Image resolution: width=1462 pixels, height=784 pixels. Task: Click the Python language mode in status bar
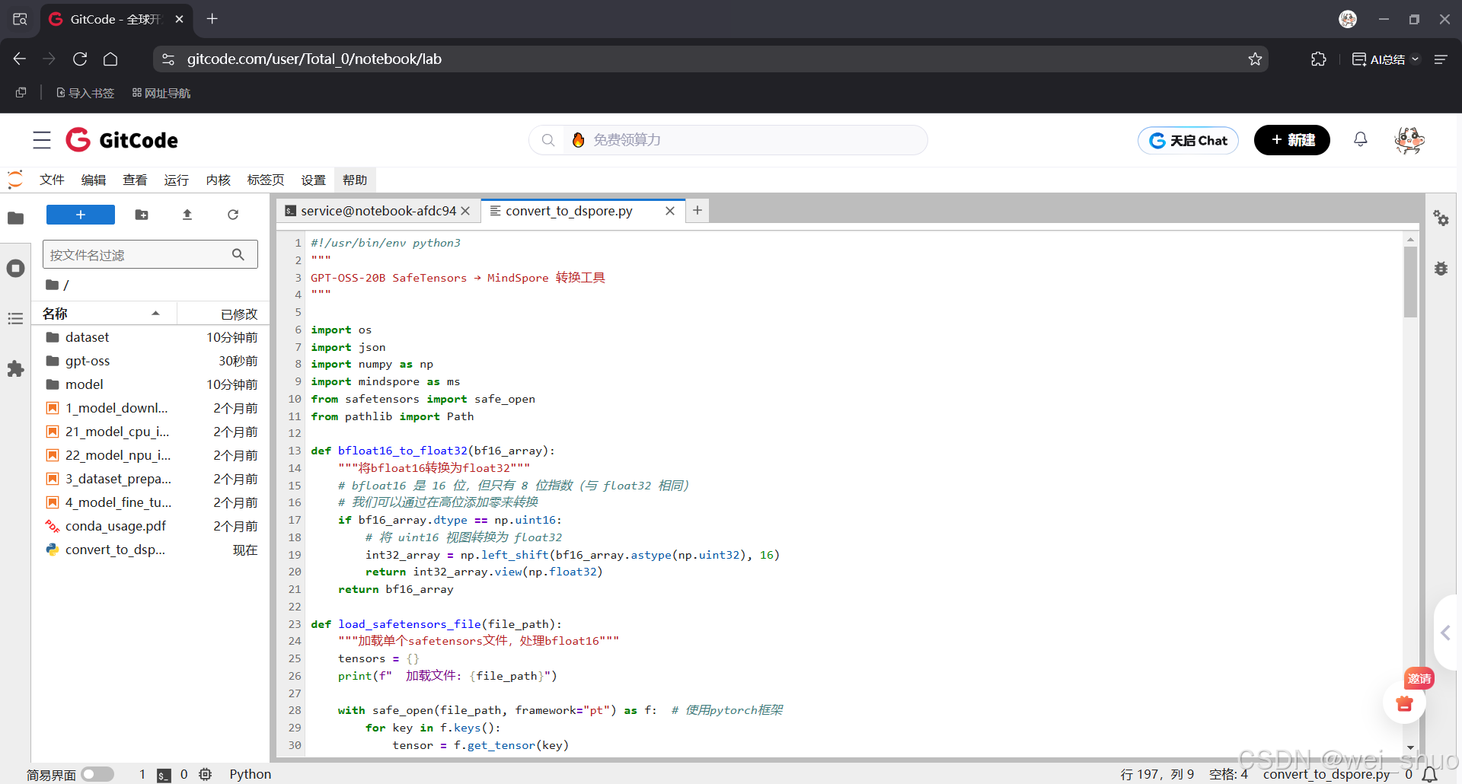250,774
